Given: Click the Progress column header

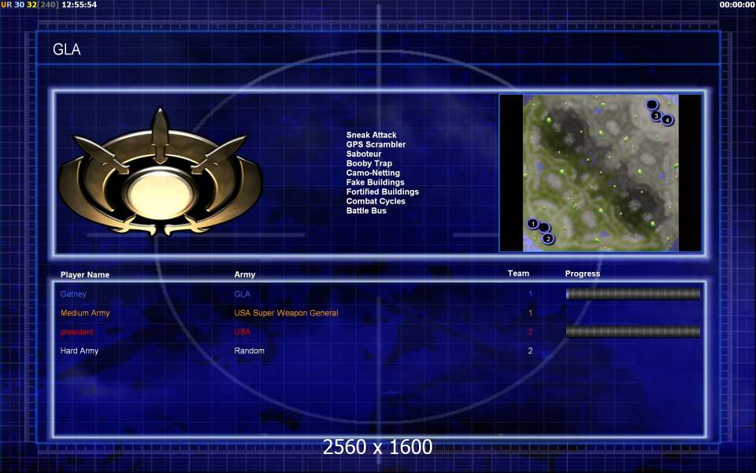Looking at the screenshot, I should 583,274.
